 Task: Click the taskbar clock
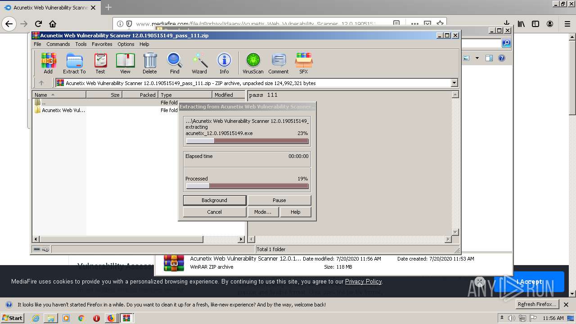(x=553, y=318)
